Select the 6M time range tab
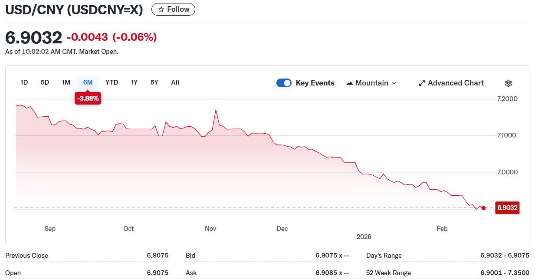Viewport: 535px width, 279px height. click(x=88, y=82)
